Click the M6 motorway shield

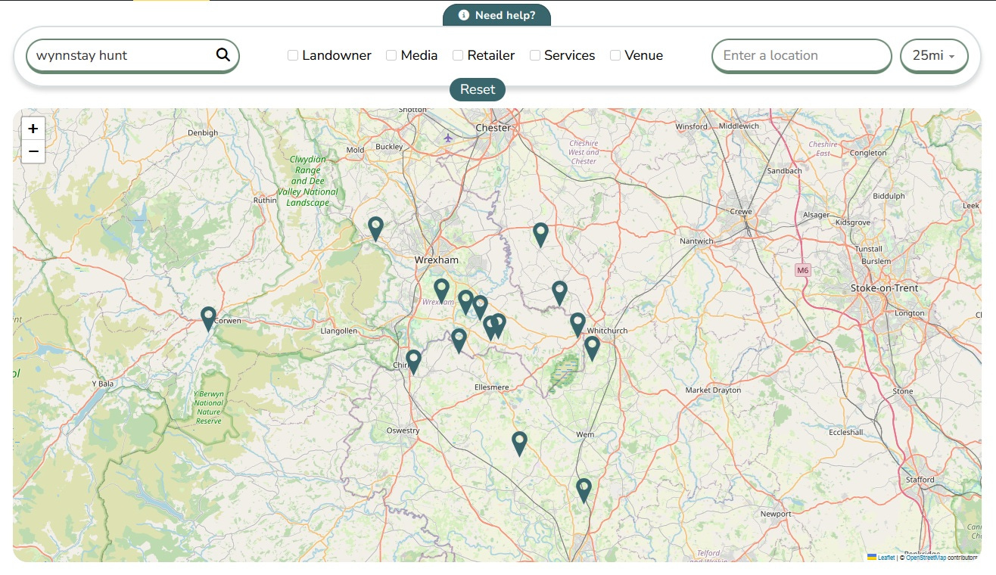[802, 269]
